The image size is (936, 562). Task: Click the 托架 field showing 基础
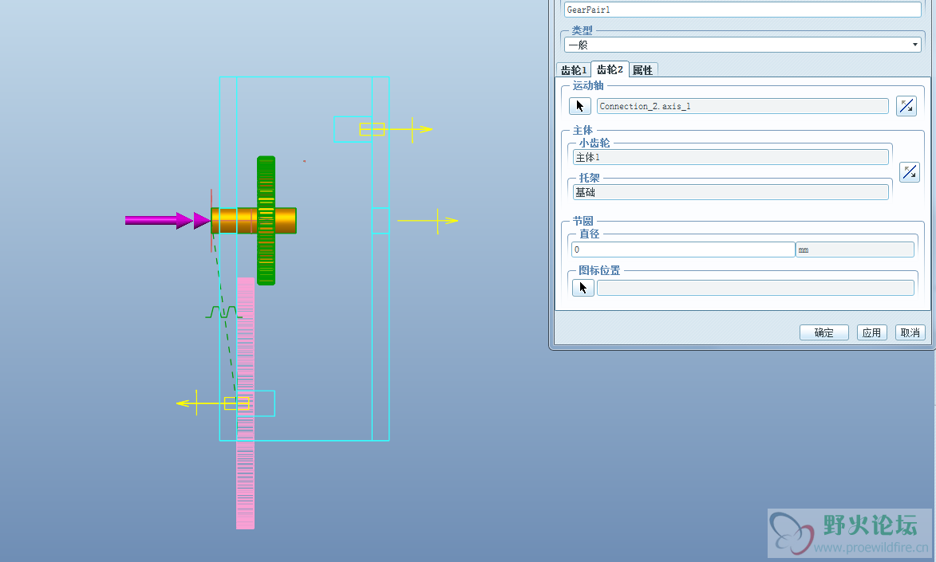click(x=730, y=192)
